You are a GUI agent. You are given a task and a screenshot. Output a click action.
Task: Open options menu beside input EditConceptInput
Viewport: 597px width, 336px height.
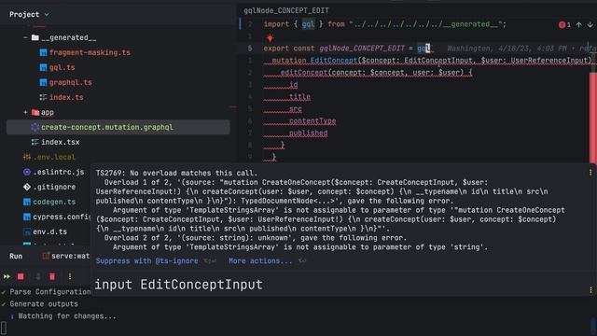(x=590, y=290)
